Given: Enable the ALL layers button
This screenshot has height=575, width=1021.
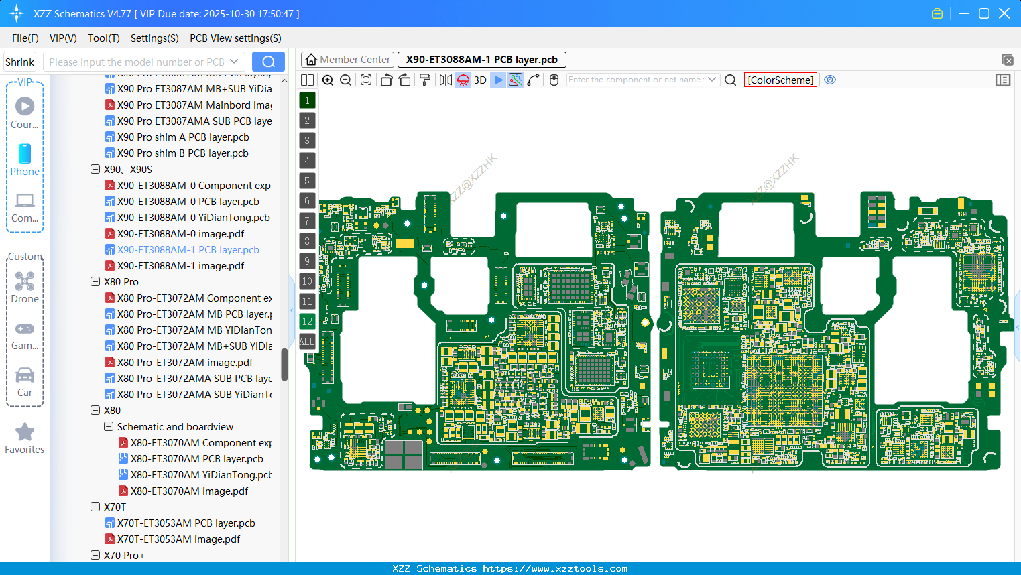Looking at the screenshot, I should click(x=306, y=342).
